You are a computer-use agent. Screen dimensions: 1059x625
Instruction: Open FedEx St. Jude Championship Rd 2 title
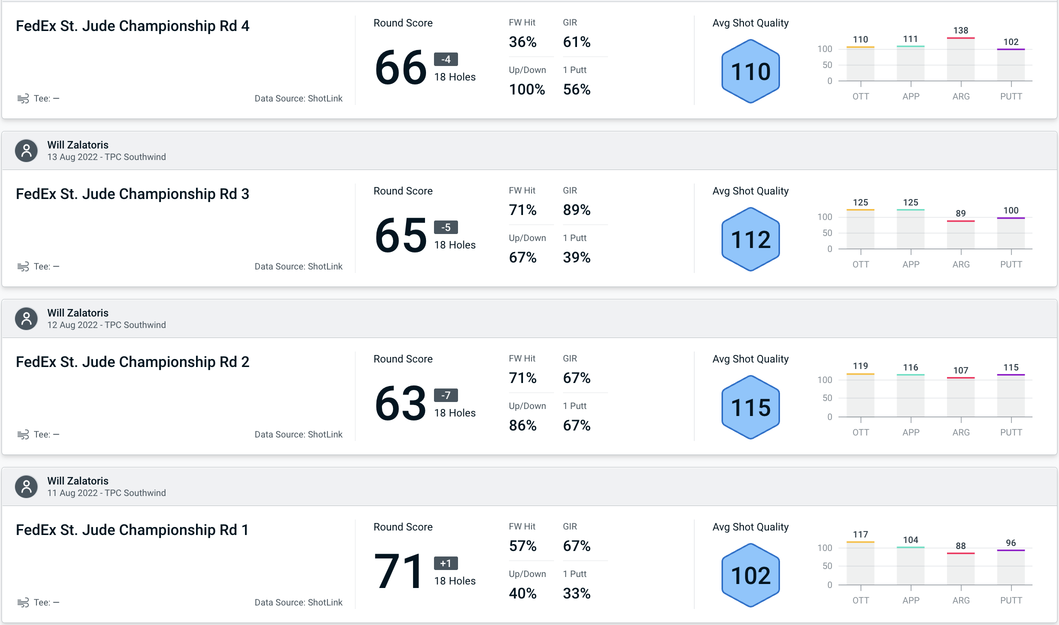132,362
